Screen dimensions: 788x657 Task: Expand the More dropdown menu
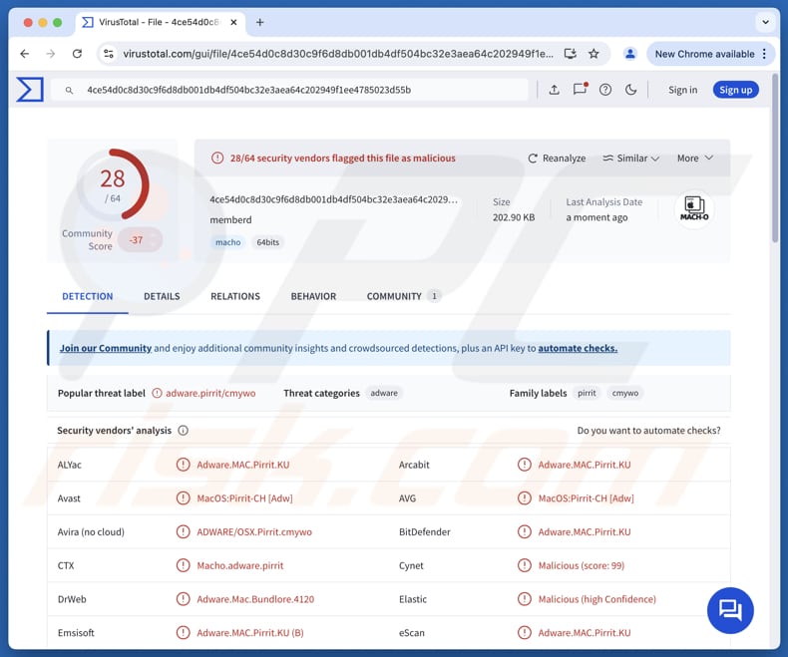[694, 159]
